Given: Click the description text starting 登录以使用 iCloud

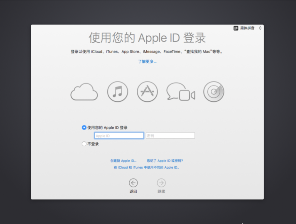Looking at the screenshot, I should (x=147, y=52).
